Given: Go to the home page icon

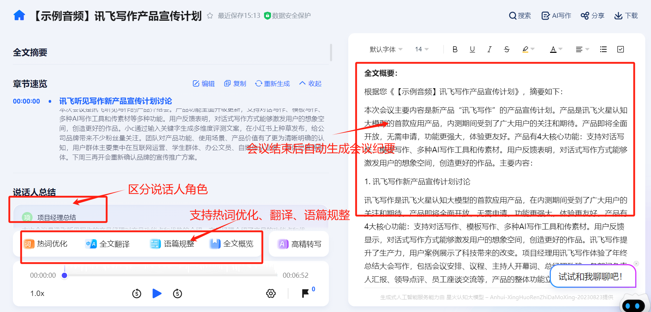Looking at the screenshot, I should 19,15.
